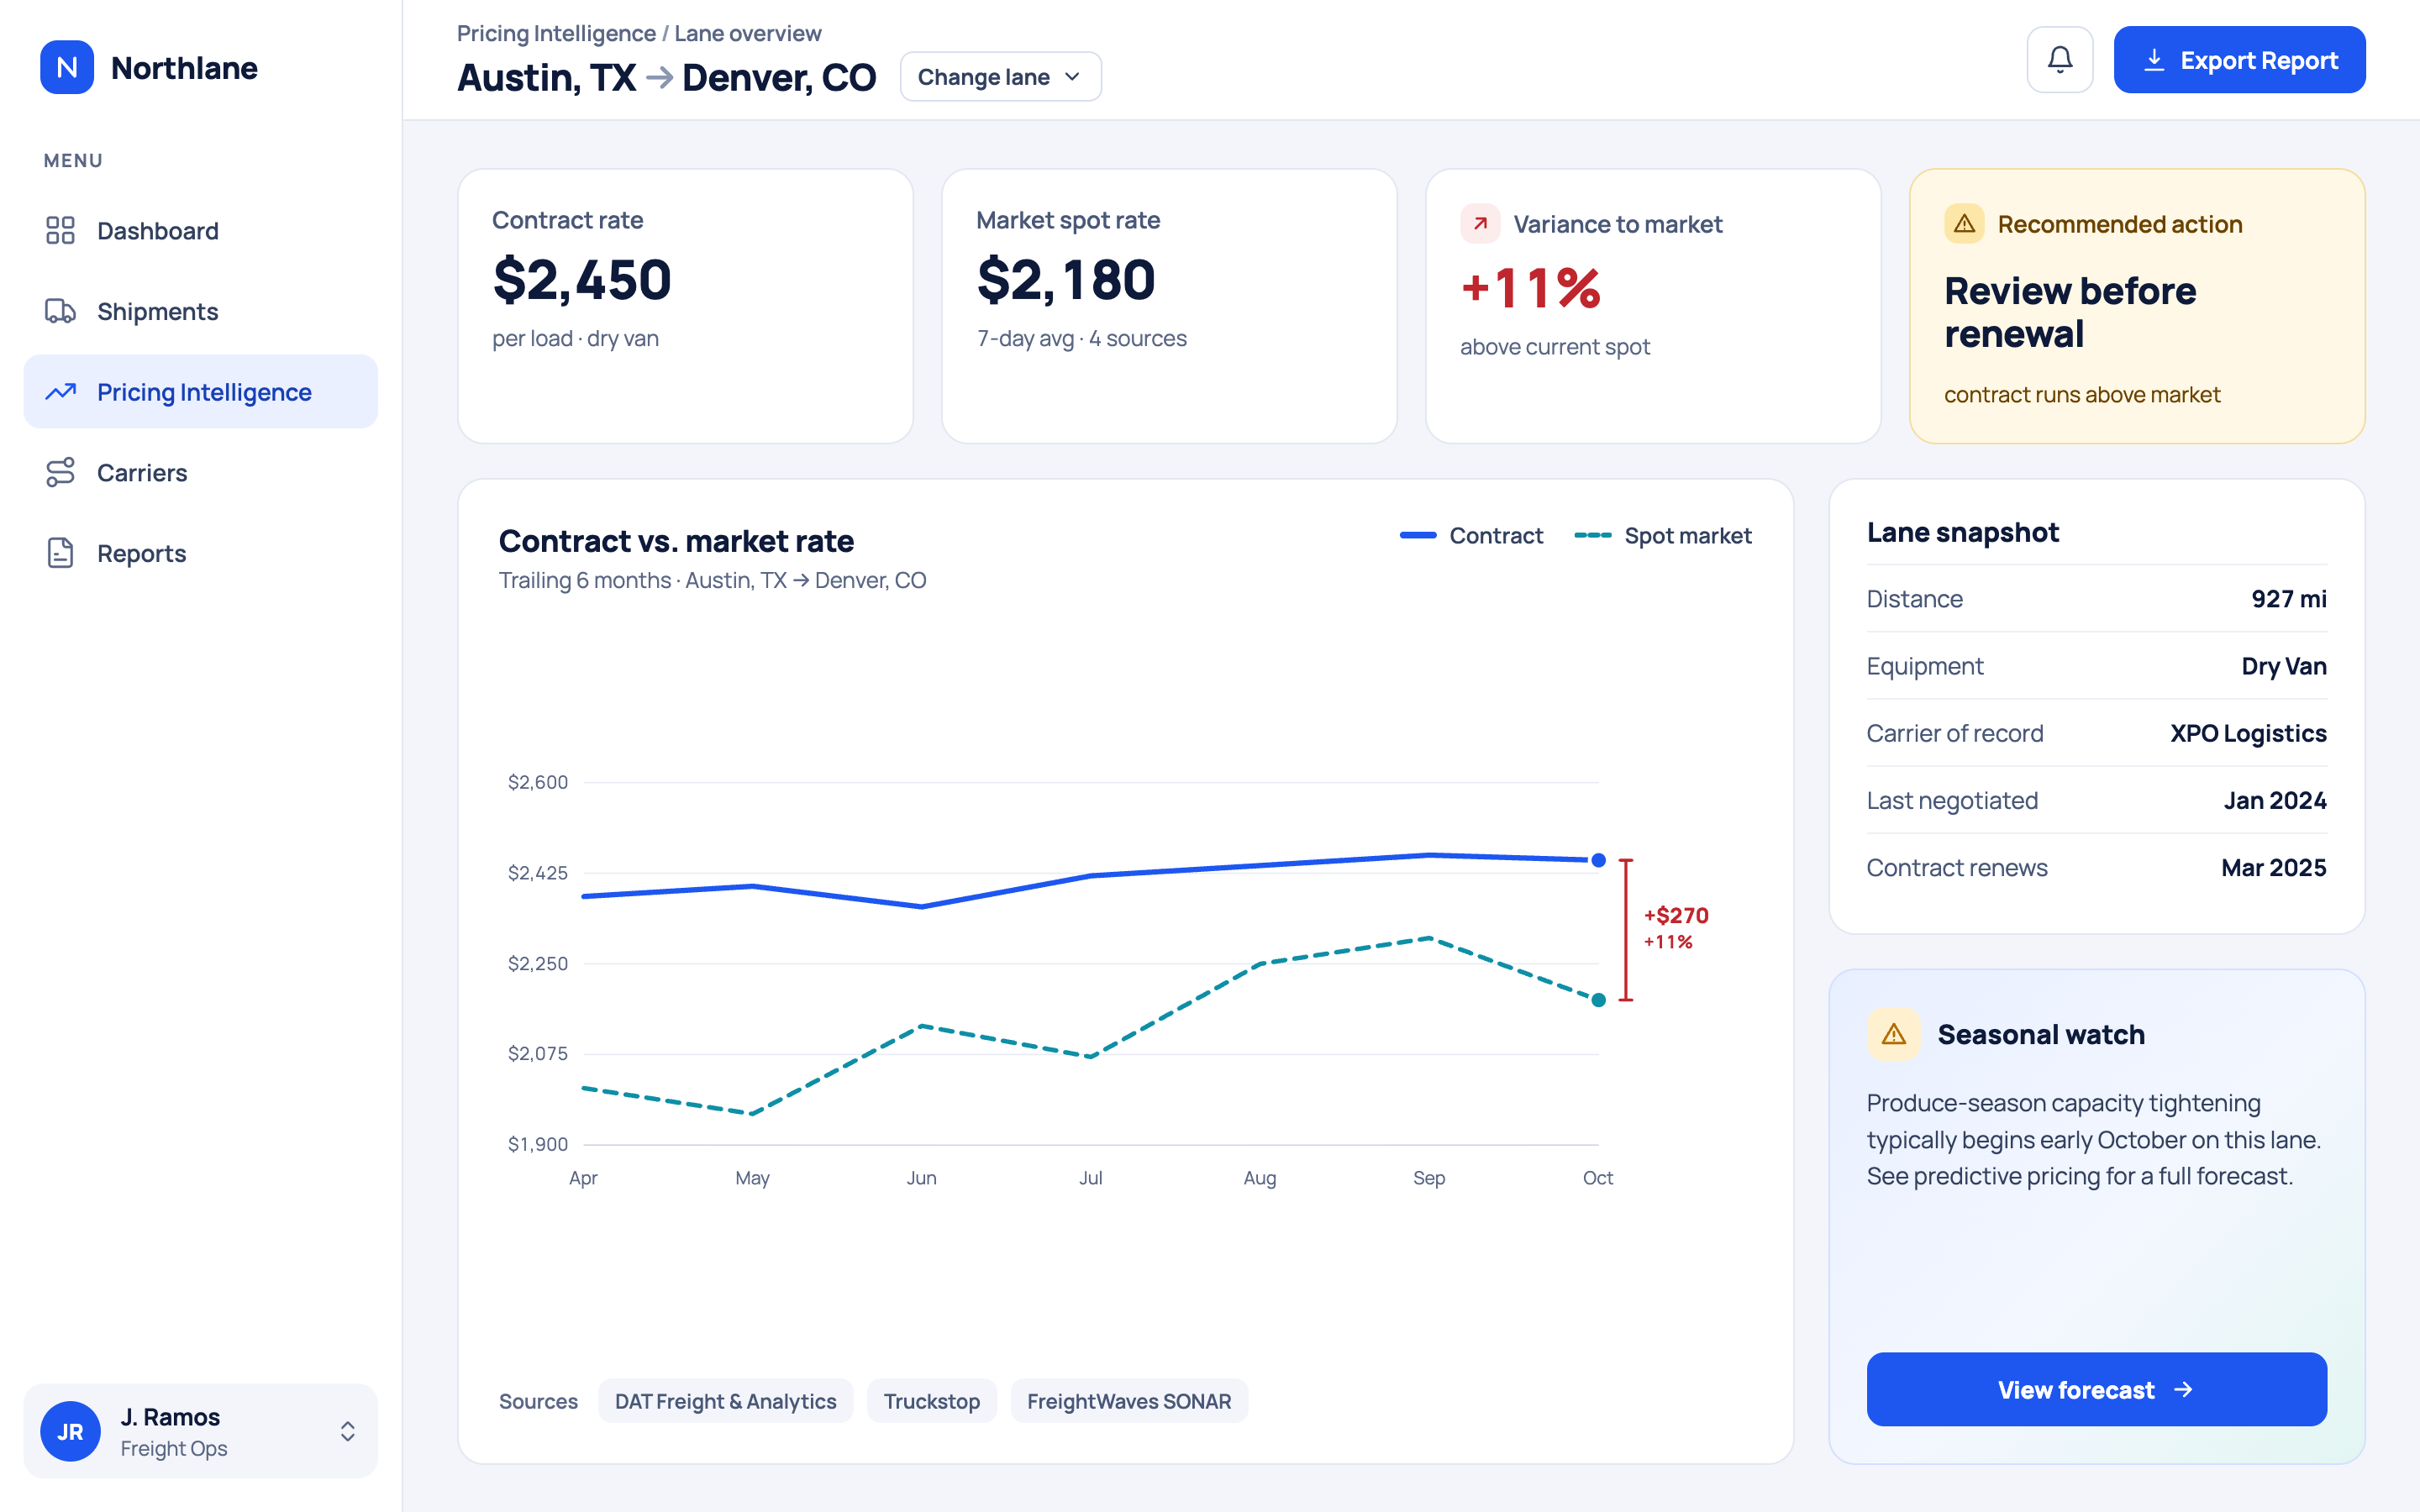Click the Seasonal watch warning icon
The image size is (2420, 1512).
[1894, 1034]
